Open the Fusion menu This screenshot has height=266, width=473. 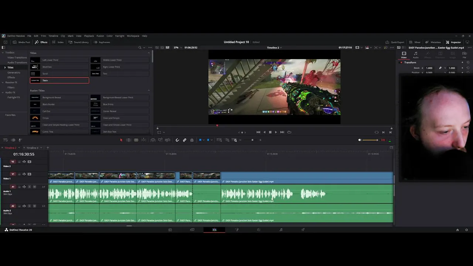pyautogui.click(x=100, y=36)
